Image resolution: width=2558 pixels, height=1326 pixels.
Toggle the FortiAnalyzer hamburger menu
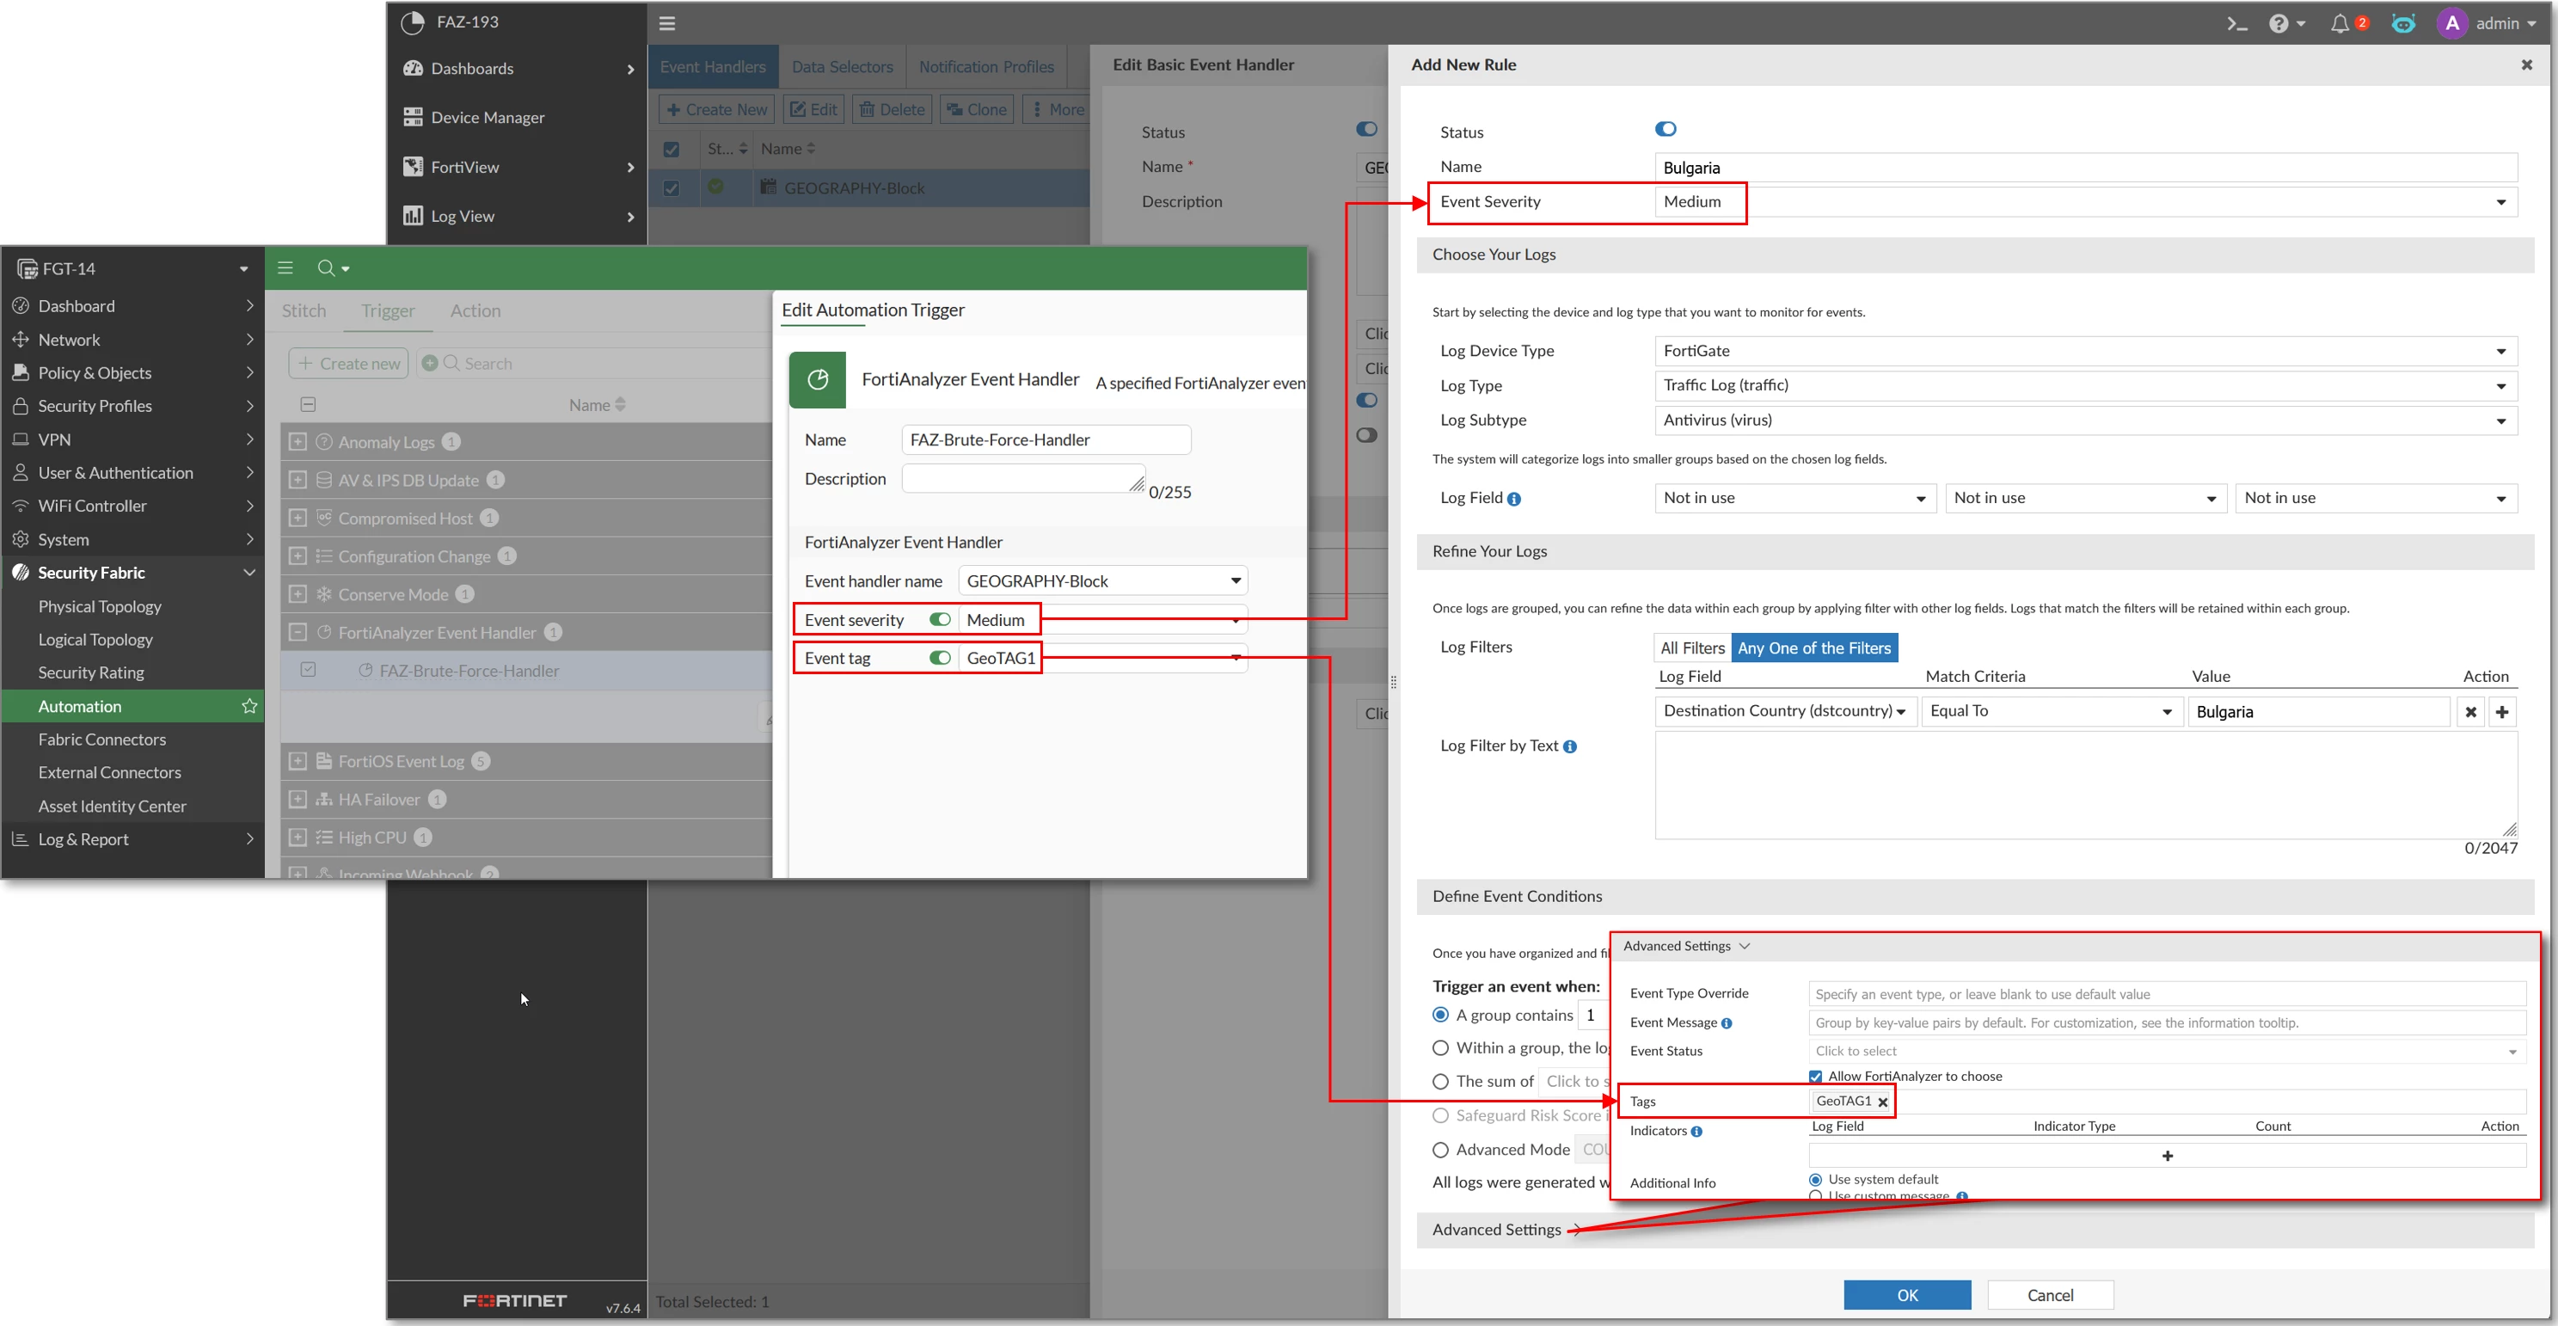coord(667,23)
